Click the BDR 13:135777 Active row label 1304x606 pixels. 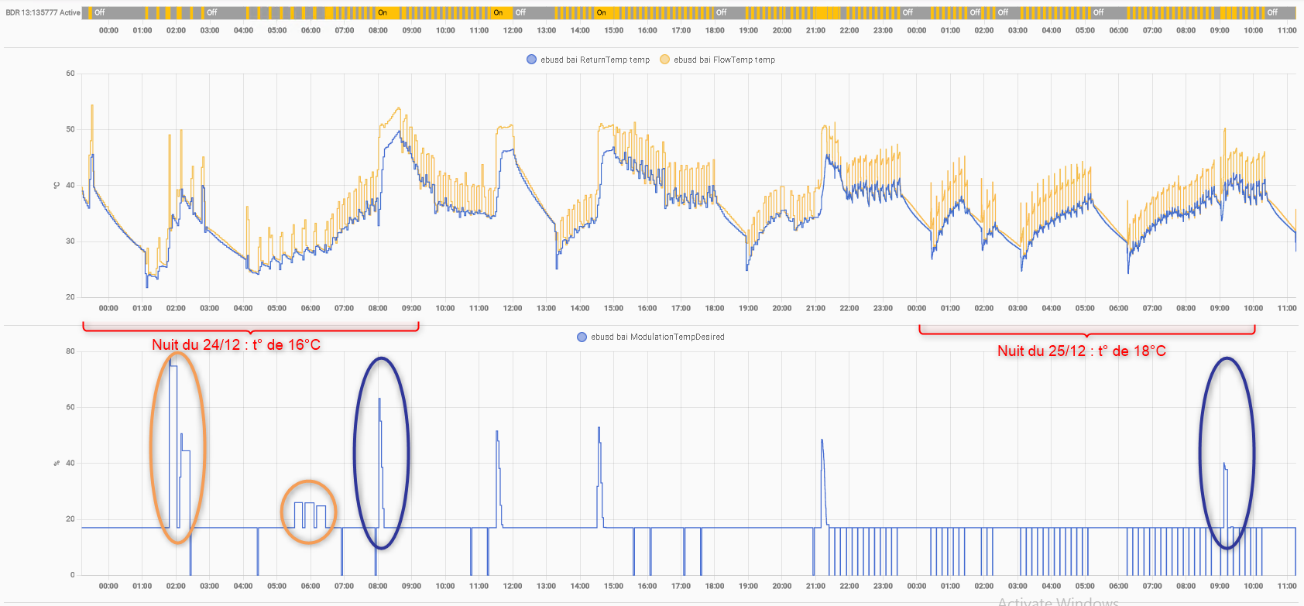43,12
